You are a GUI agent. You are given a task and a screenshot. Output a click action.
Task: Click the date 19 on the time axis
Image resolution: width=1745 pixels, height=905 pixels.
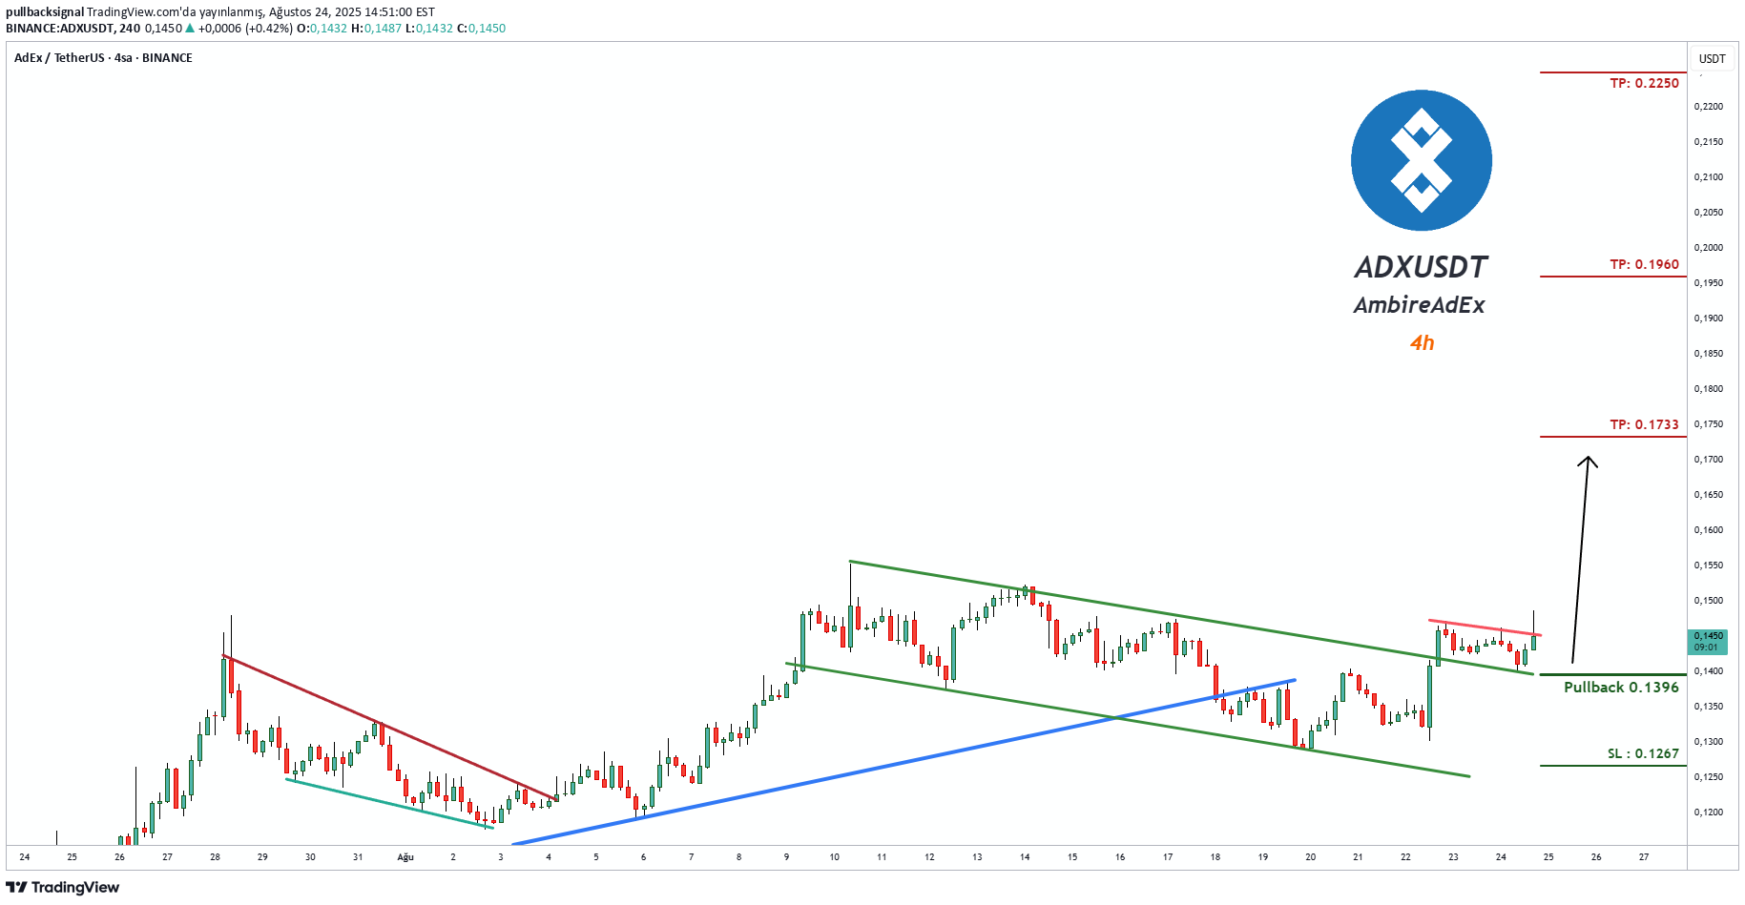click(x=1262, y=857)
